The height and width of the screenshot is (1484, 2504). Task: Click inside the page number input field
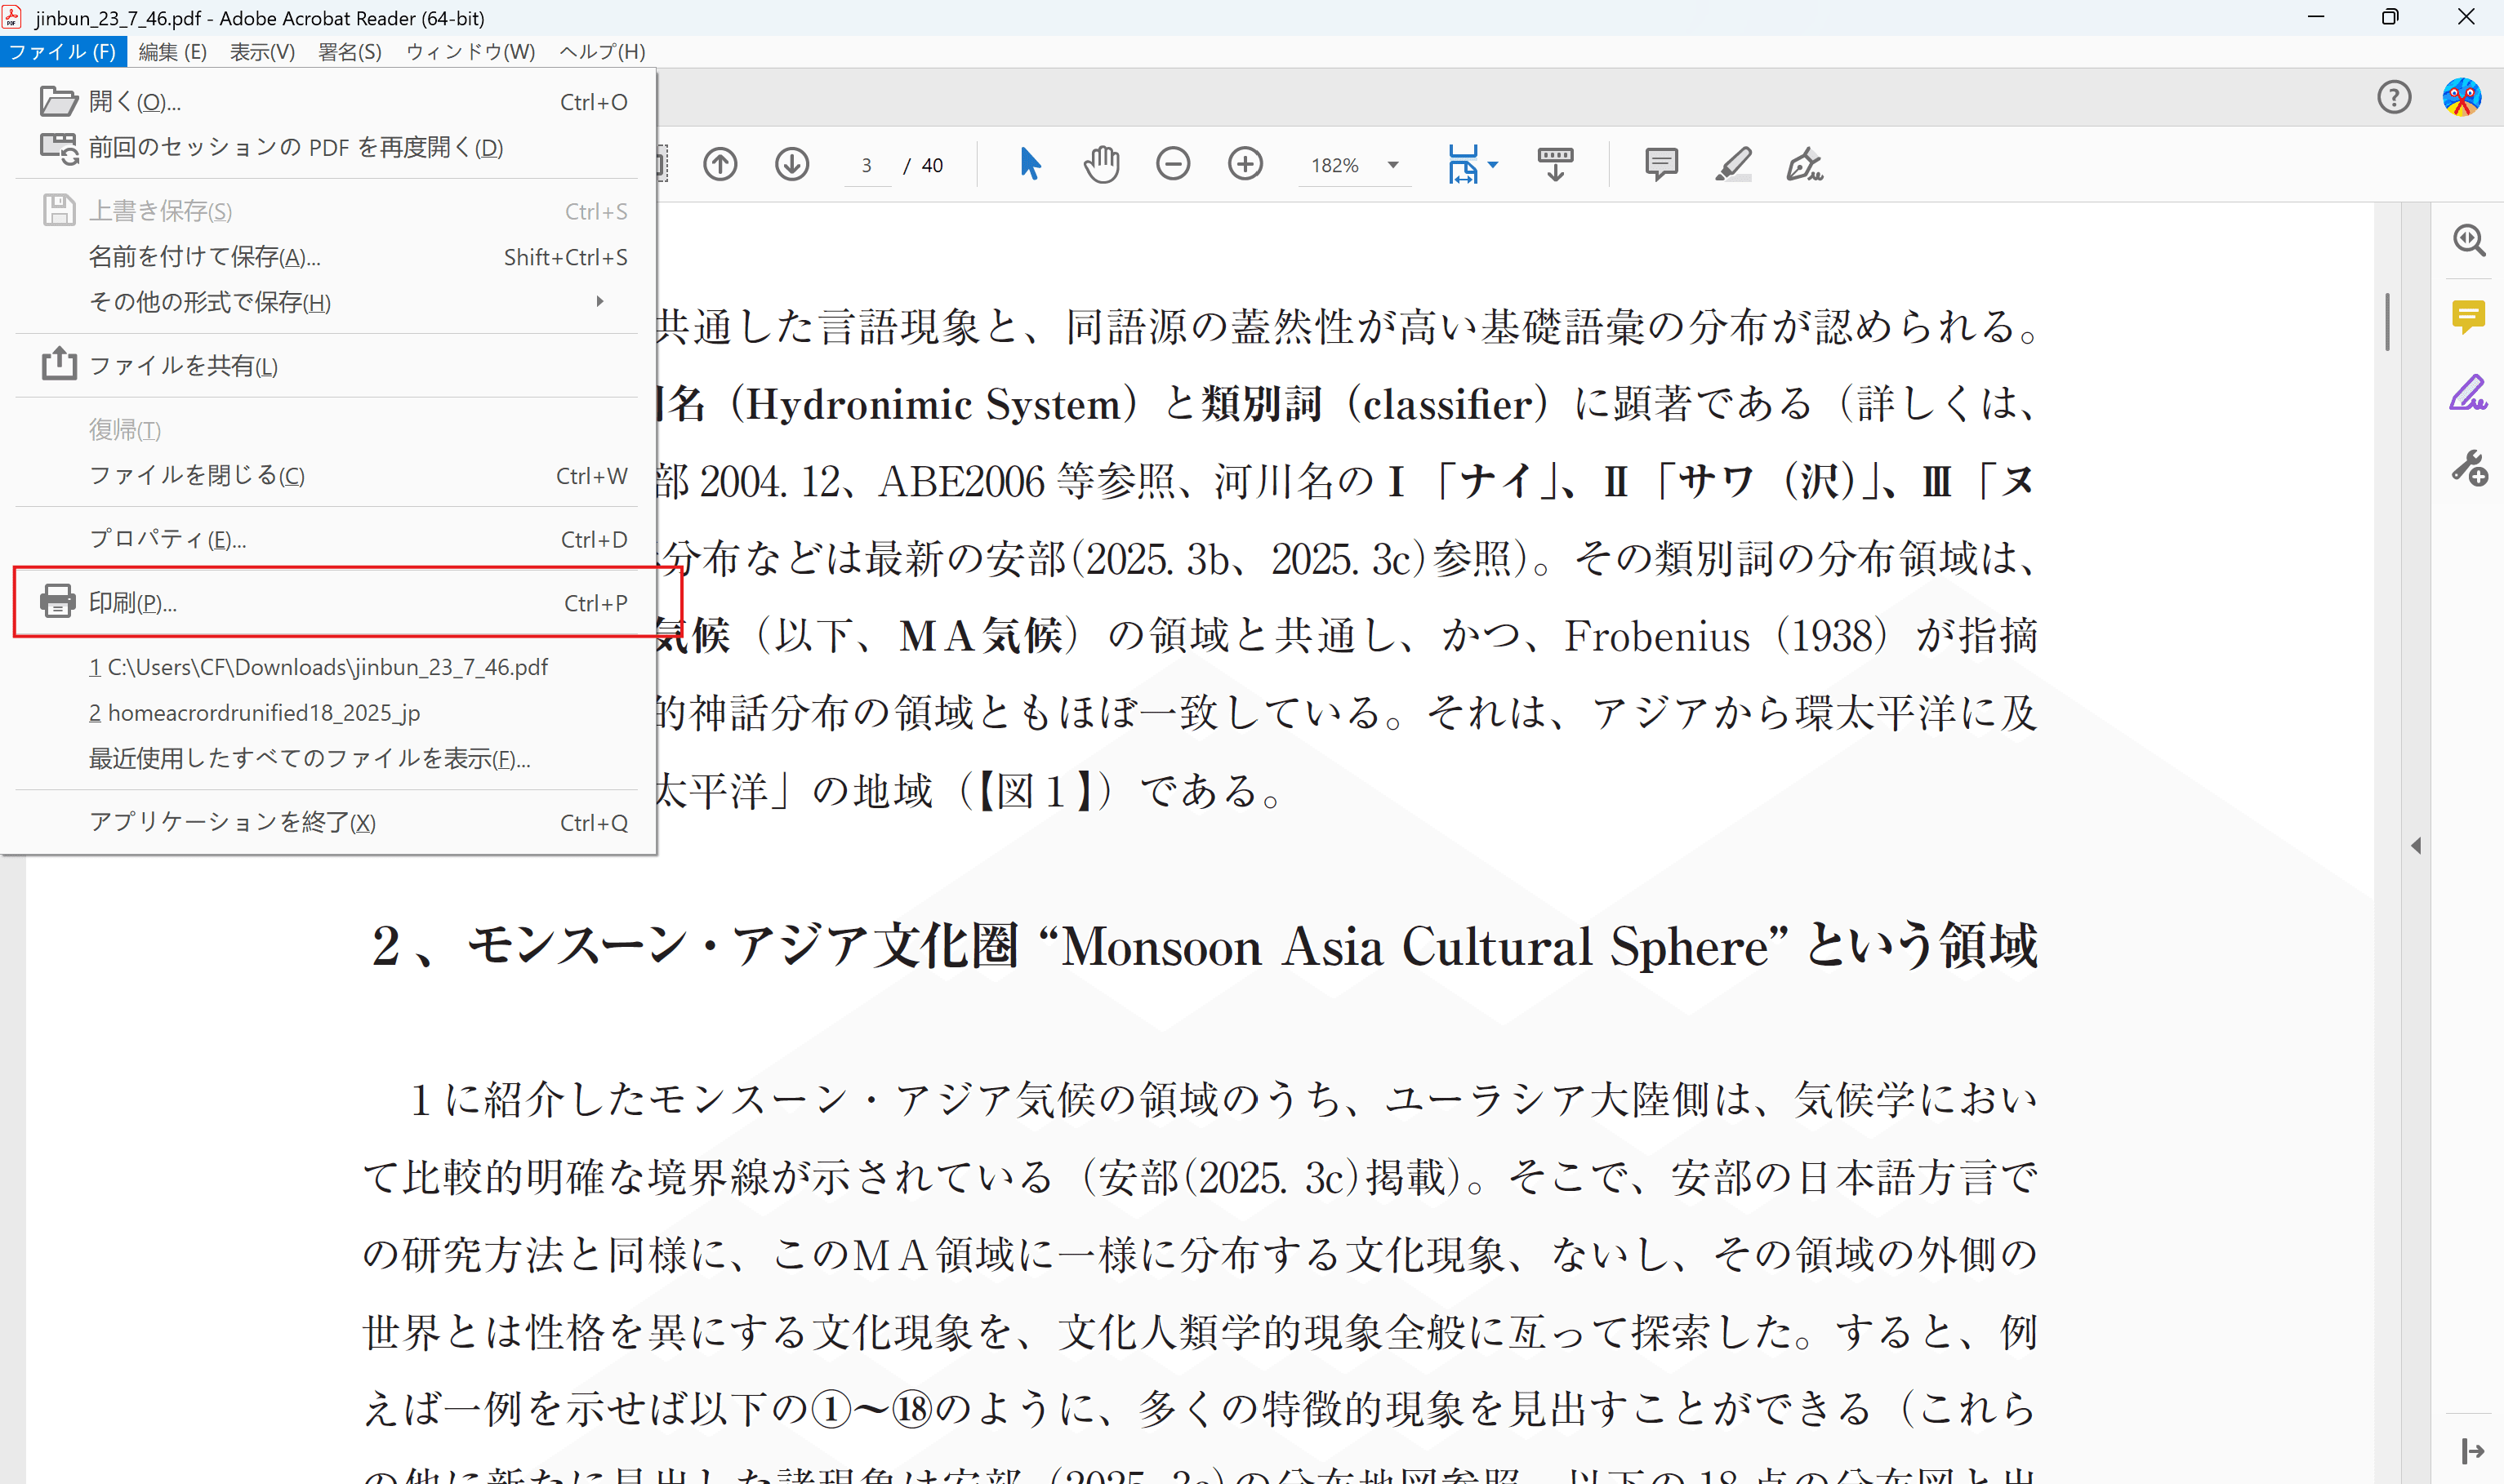[x=867, y=164]
